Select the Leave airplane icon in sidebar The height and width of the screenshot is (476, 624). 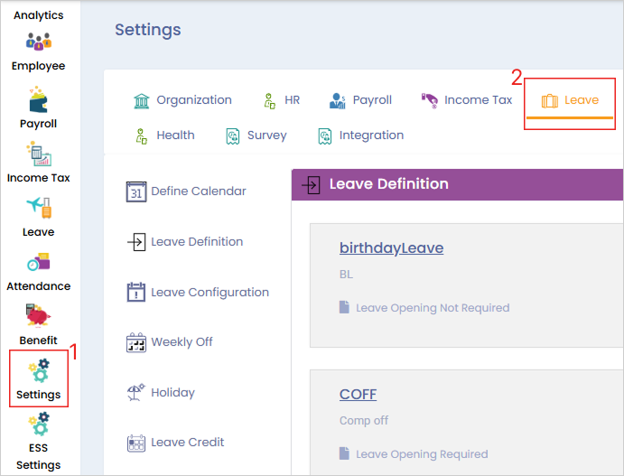(x=38, y=208)
